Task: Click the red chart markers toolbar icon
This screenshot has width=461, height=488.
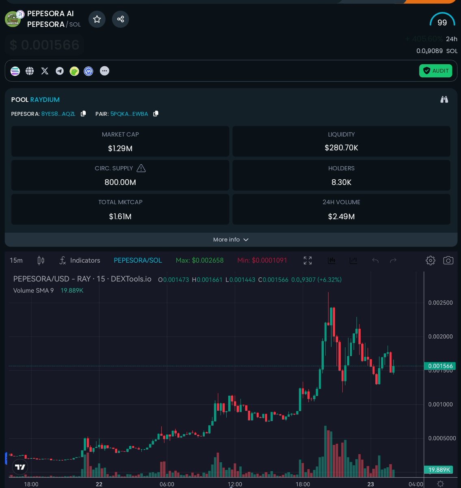Action: (331, 260)
